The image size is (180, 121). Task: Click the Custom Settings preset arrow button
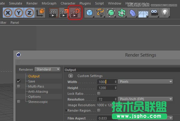[x=71, y=76]
